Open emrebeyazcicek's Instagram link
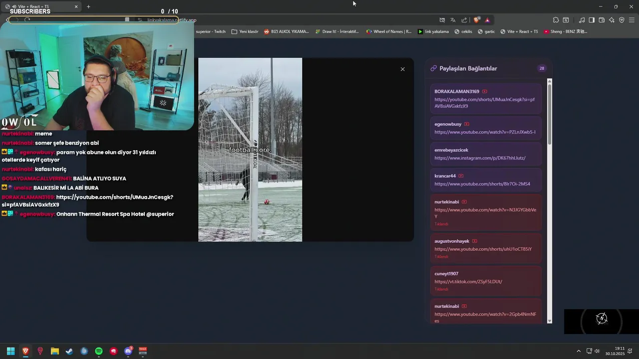The height and width of the screenshot is (359, 639). click(x=480, y=158)
